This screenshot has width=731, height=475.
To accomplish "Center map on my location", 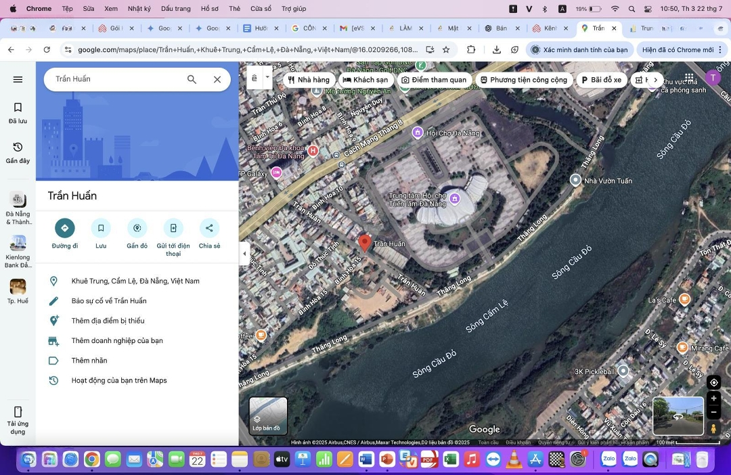I will coord(713,383).
